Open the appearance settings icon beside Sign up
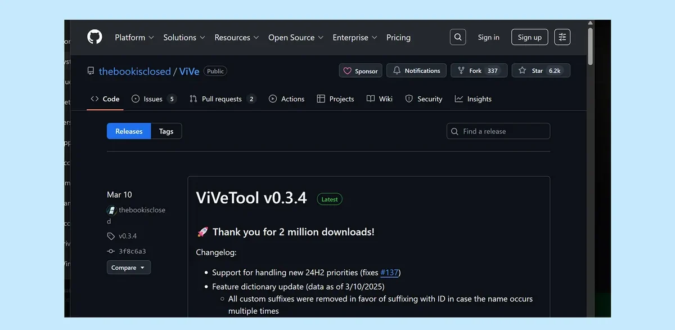 pyautogui.click(x=562, y=37)
